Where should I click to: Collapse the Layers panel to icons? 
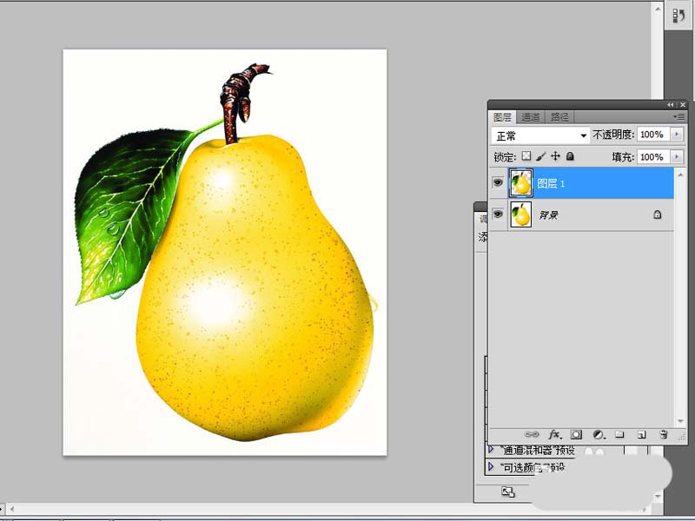coord(669,103)
